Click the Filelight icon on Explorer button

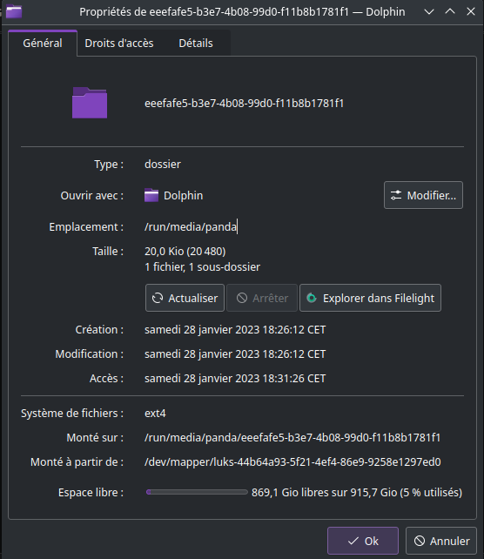312,298
